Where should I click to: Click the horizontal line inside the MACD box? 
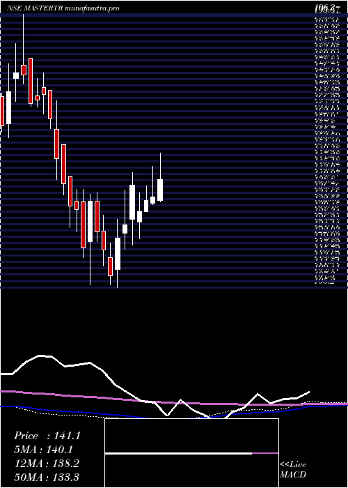191,453
